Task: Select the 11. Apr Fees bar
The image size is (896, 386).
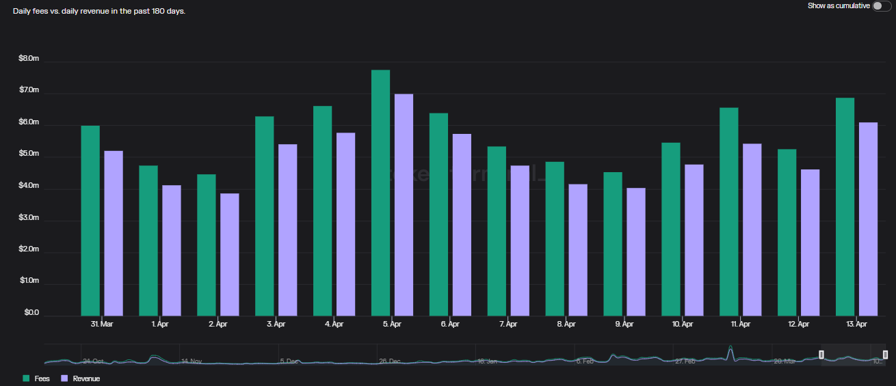Action: coord(729,212)
